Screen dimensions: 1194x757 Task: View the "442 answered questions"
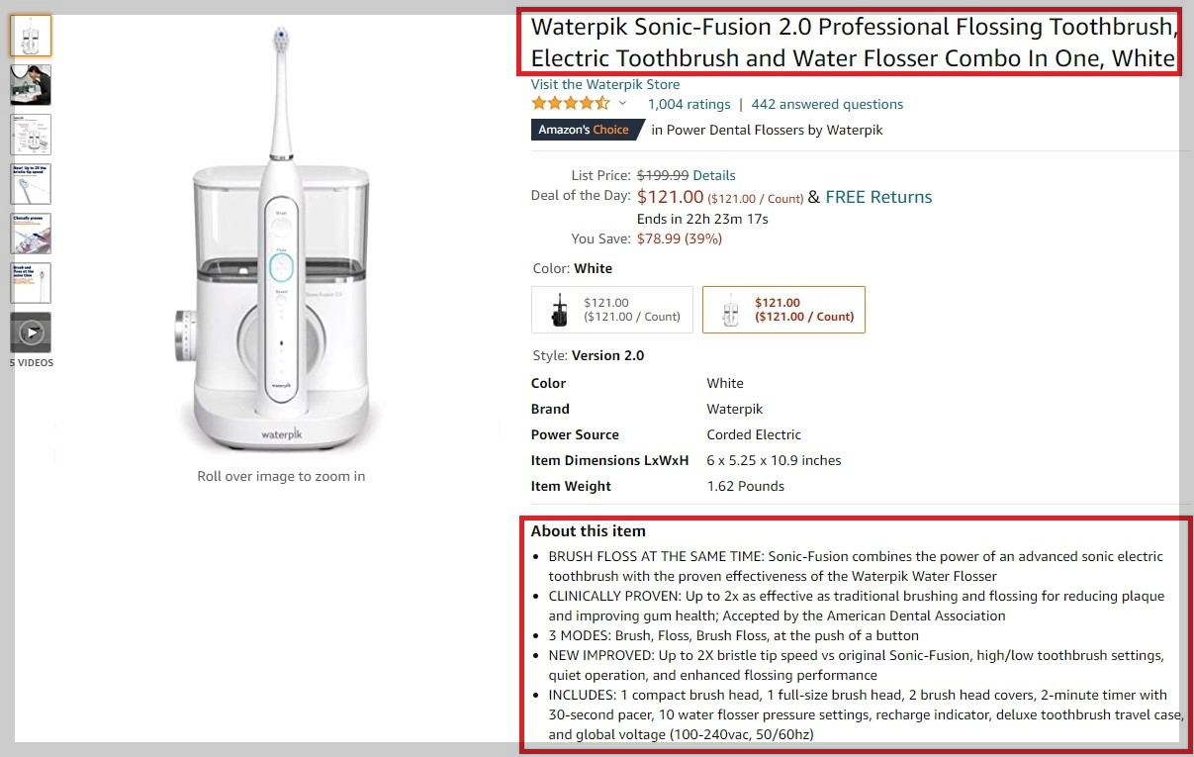(827, 104)
